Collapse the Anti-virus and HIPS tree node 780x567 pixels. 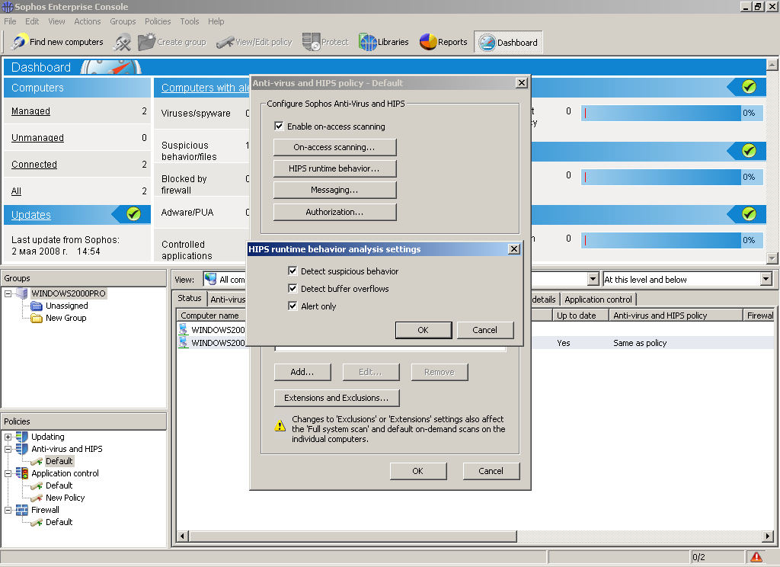pos(8,449)
